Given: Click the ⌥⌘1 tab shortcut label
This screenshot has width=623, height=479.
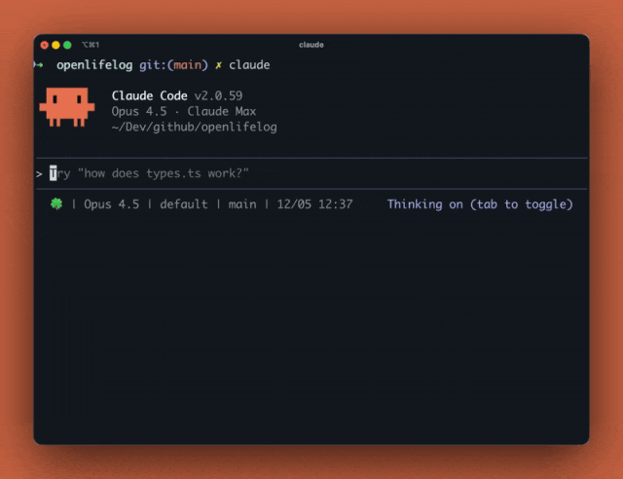Looking at the screenshot, I should tap(91, 45).
